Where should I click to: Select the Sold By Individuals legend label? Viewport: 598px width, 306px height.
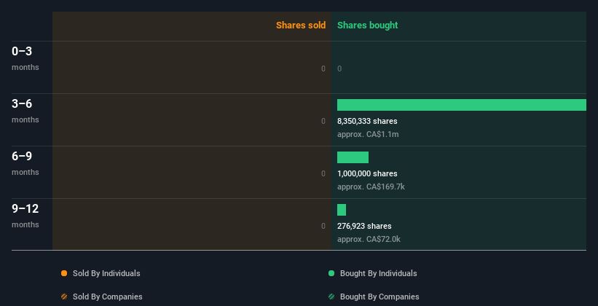(x=106, y=273)
